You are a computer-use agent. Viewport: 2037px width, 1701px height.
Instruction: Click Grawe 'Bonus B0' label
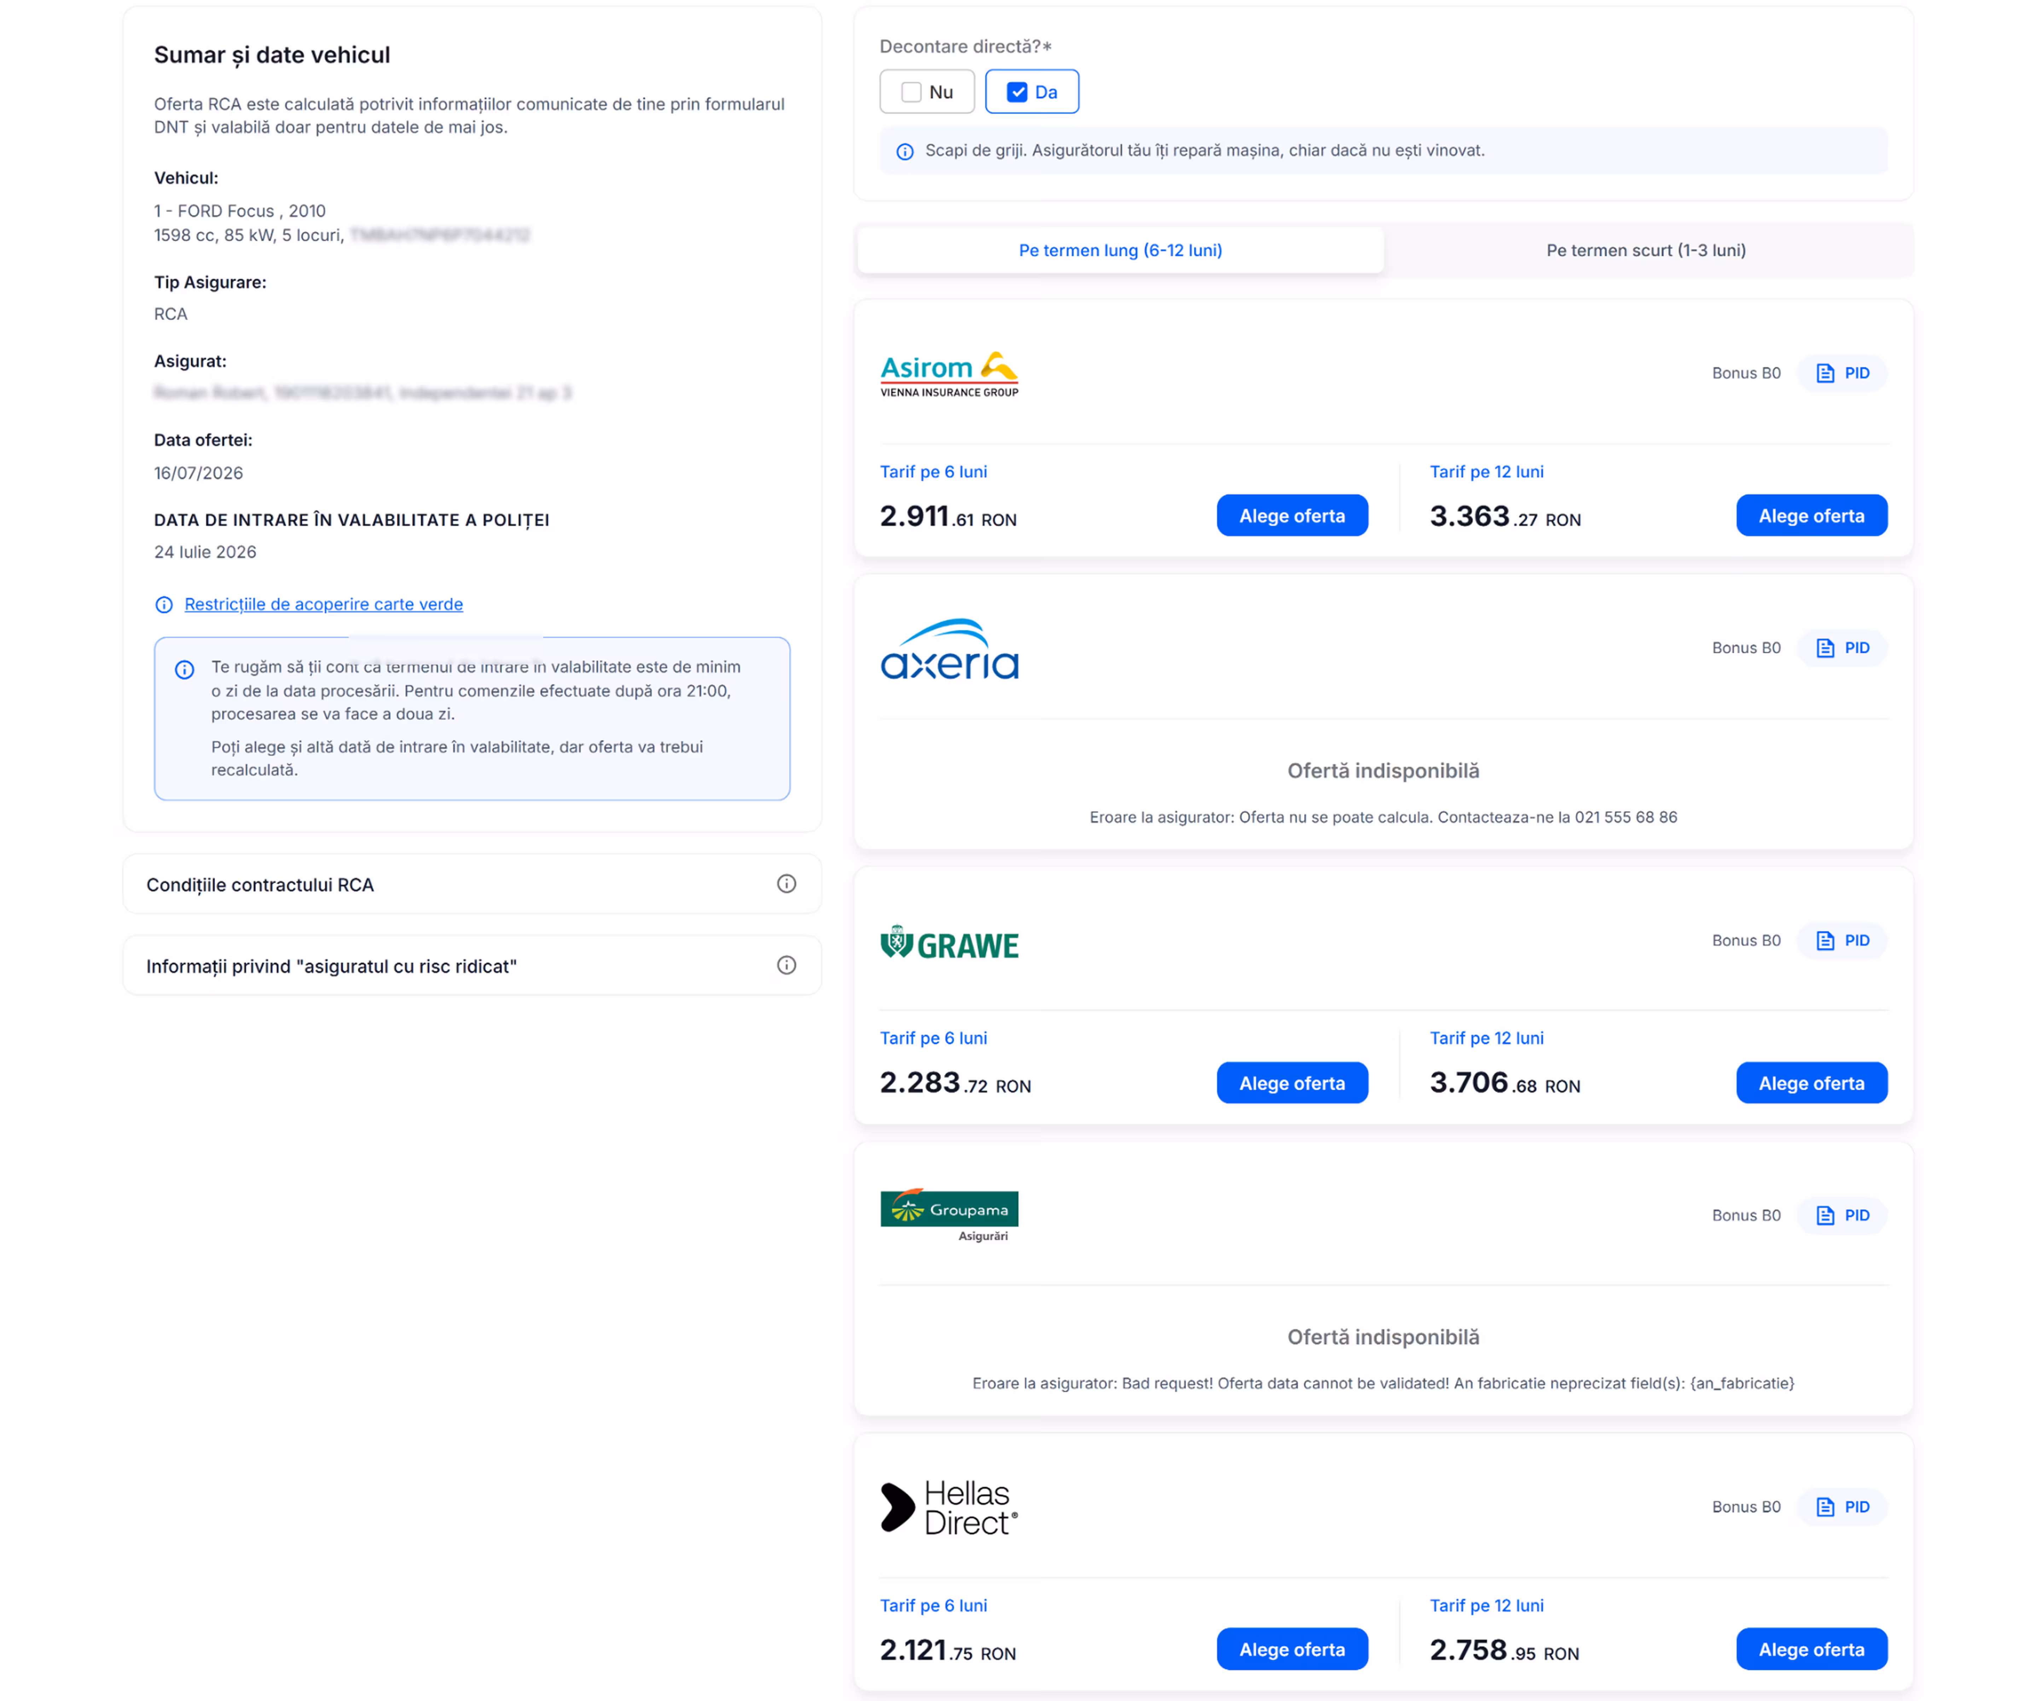1746,941
